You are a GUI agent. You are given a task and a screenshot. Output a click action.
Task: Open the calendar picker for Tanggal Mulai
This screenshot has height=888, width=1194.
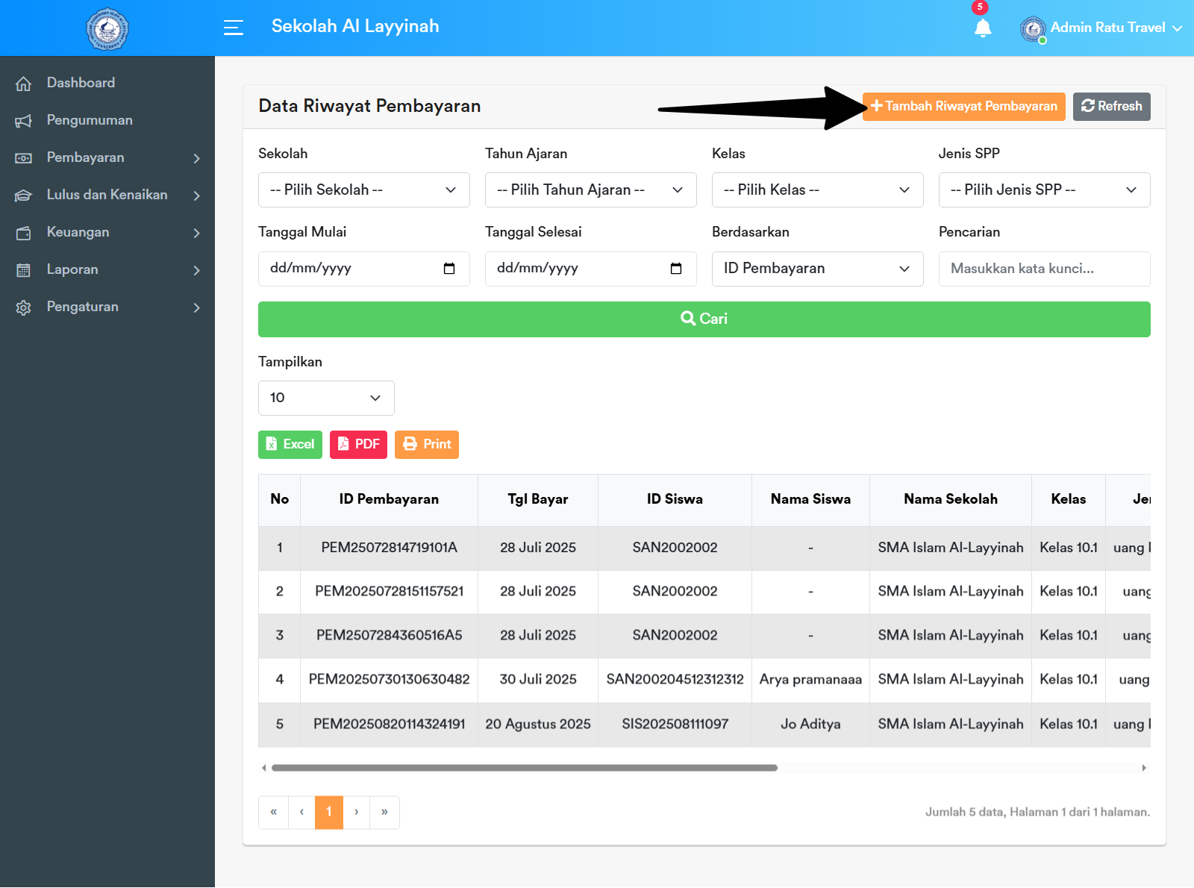[x=449, y=269]
